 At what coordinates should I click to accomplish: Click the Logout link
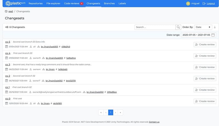(x=211, y=4)
